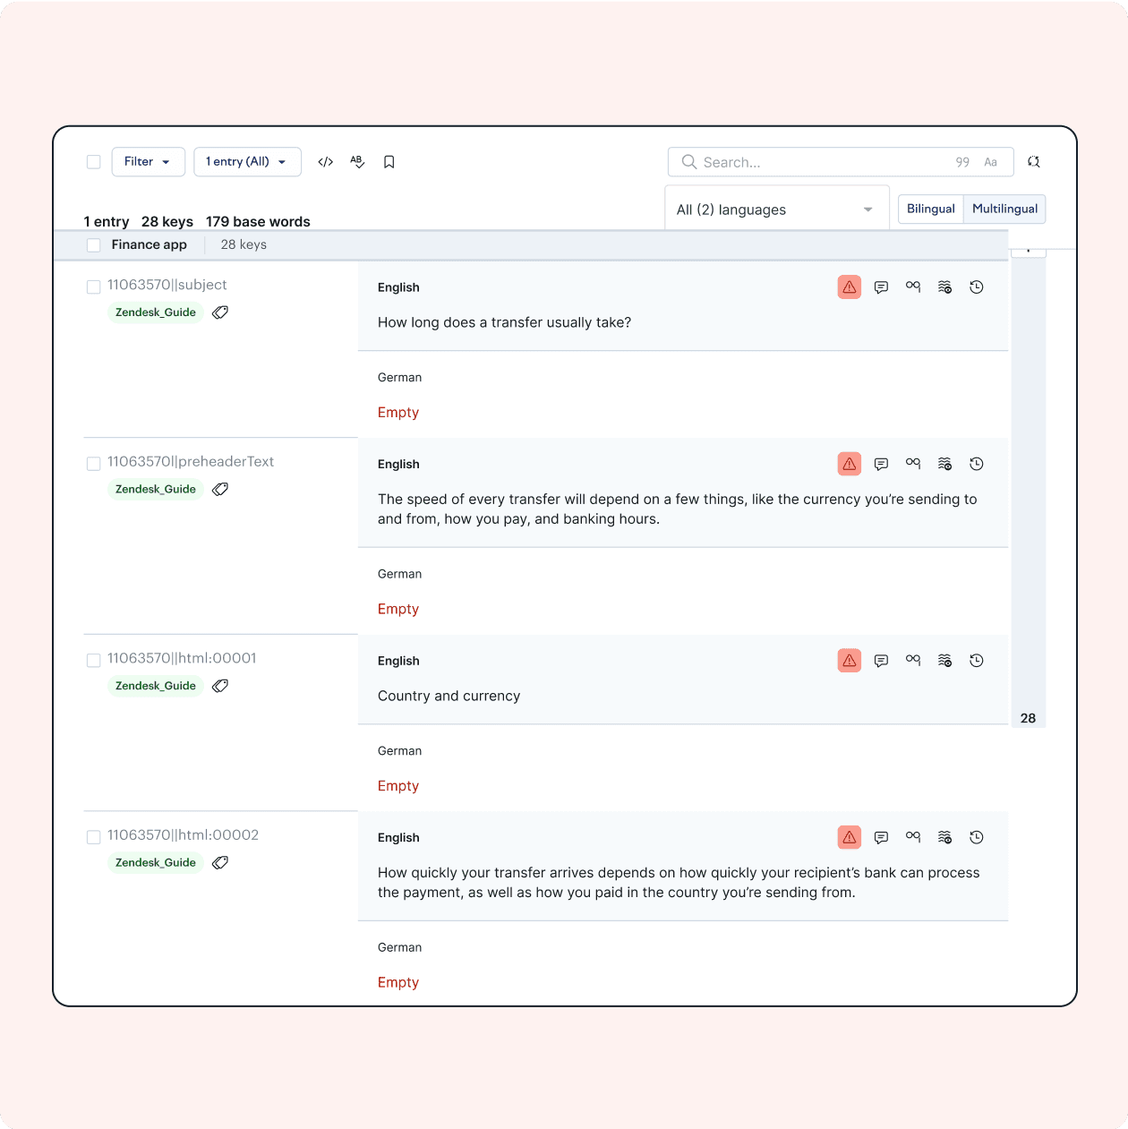Switch to the Multilingual view

1004,209
